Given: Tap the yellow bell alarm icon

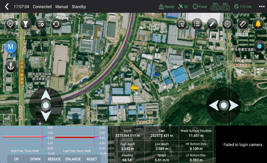Looking at the screenshot, I should [258, 24].
